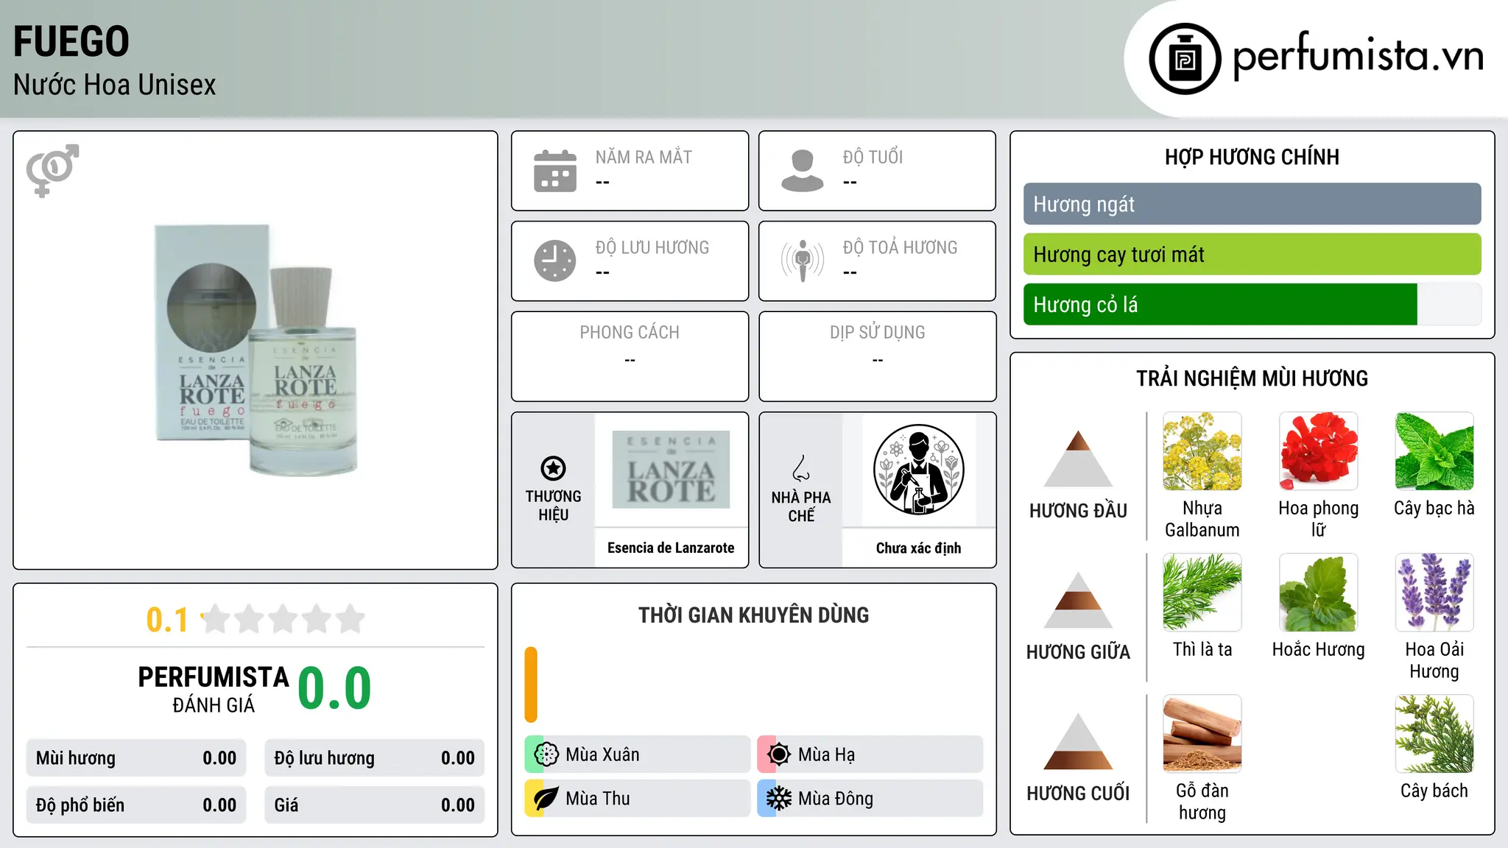1508x848 pixels.
Task: Click the Mùa Hạ sun icon
Action: click(779, 755)
